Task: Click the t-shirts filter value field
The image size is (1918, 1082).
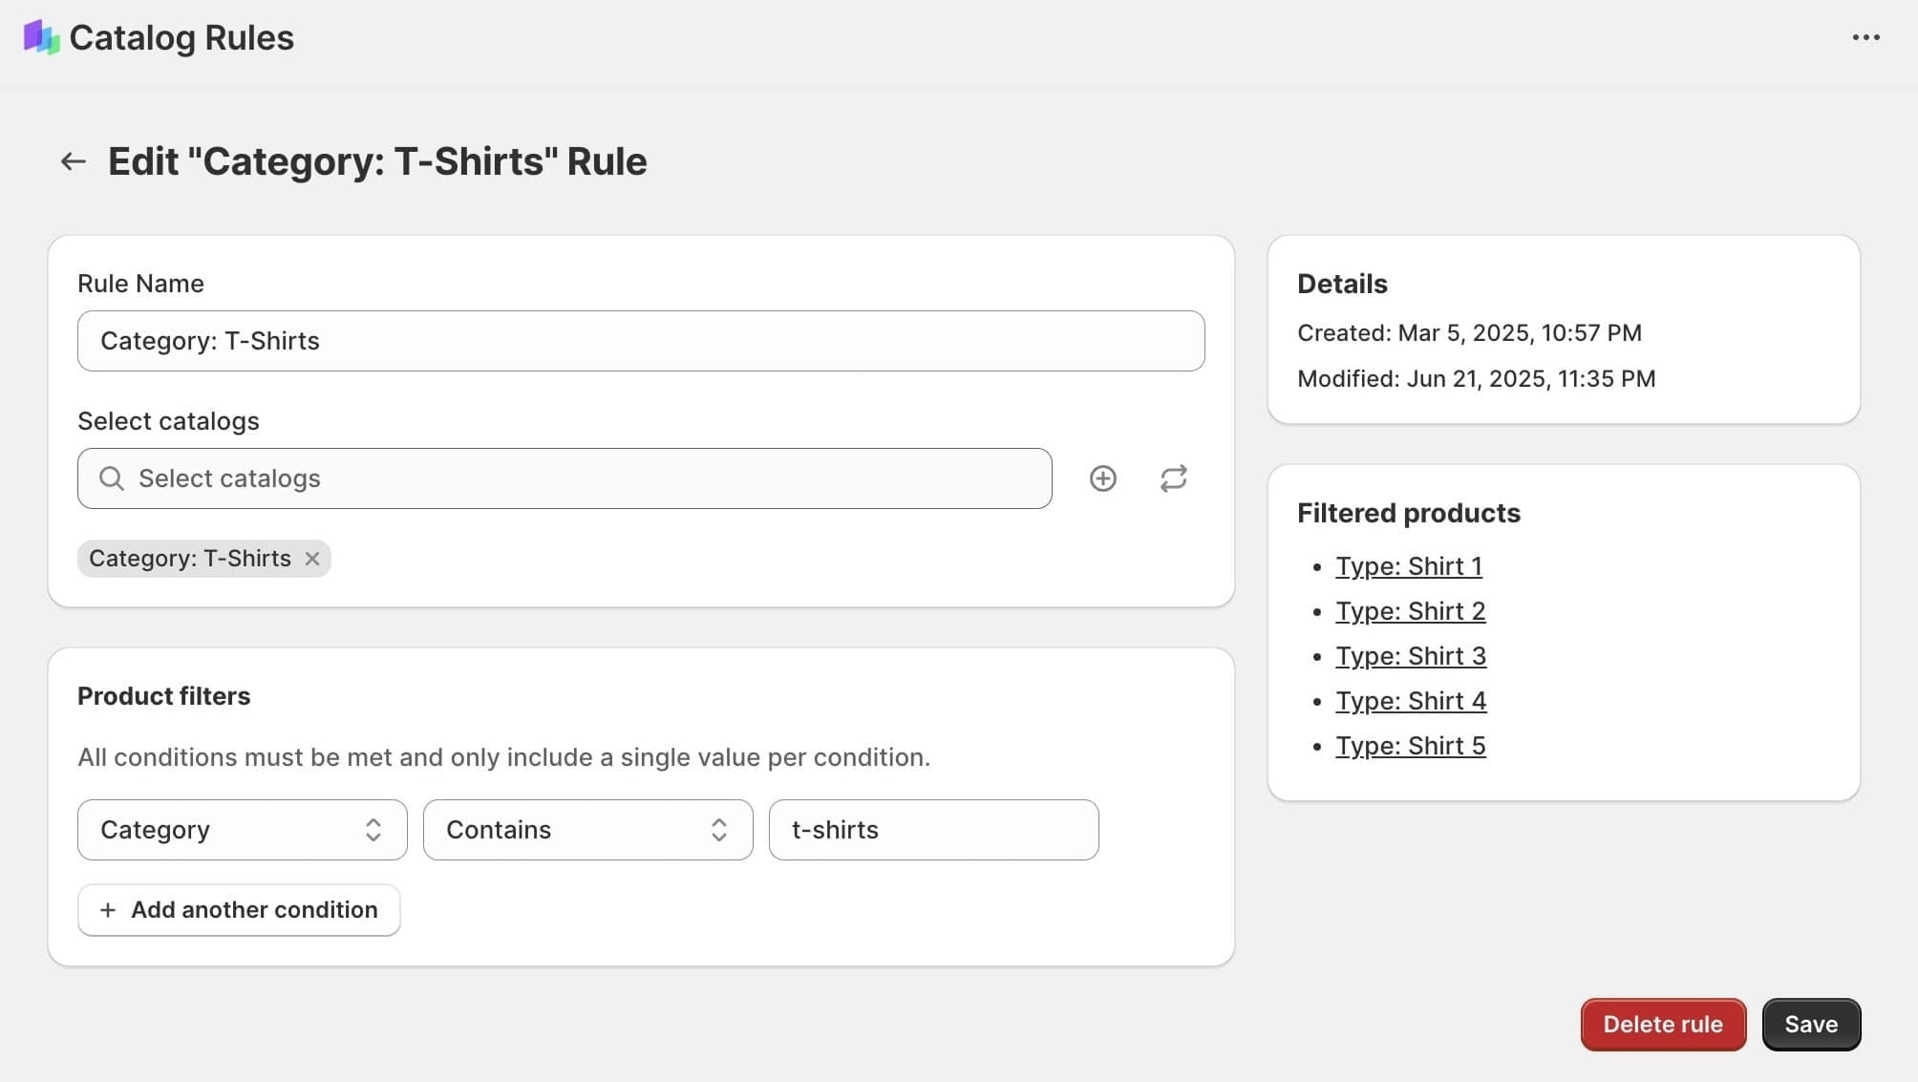Action: click(x=933, y=830)
